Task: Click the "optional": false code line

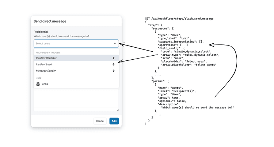Action: point(172,101)
